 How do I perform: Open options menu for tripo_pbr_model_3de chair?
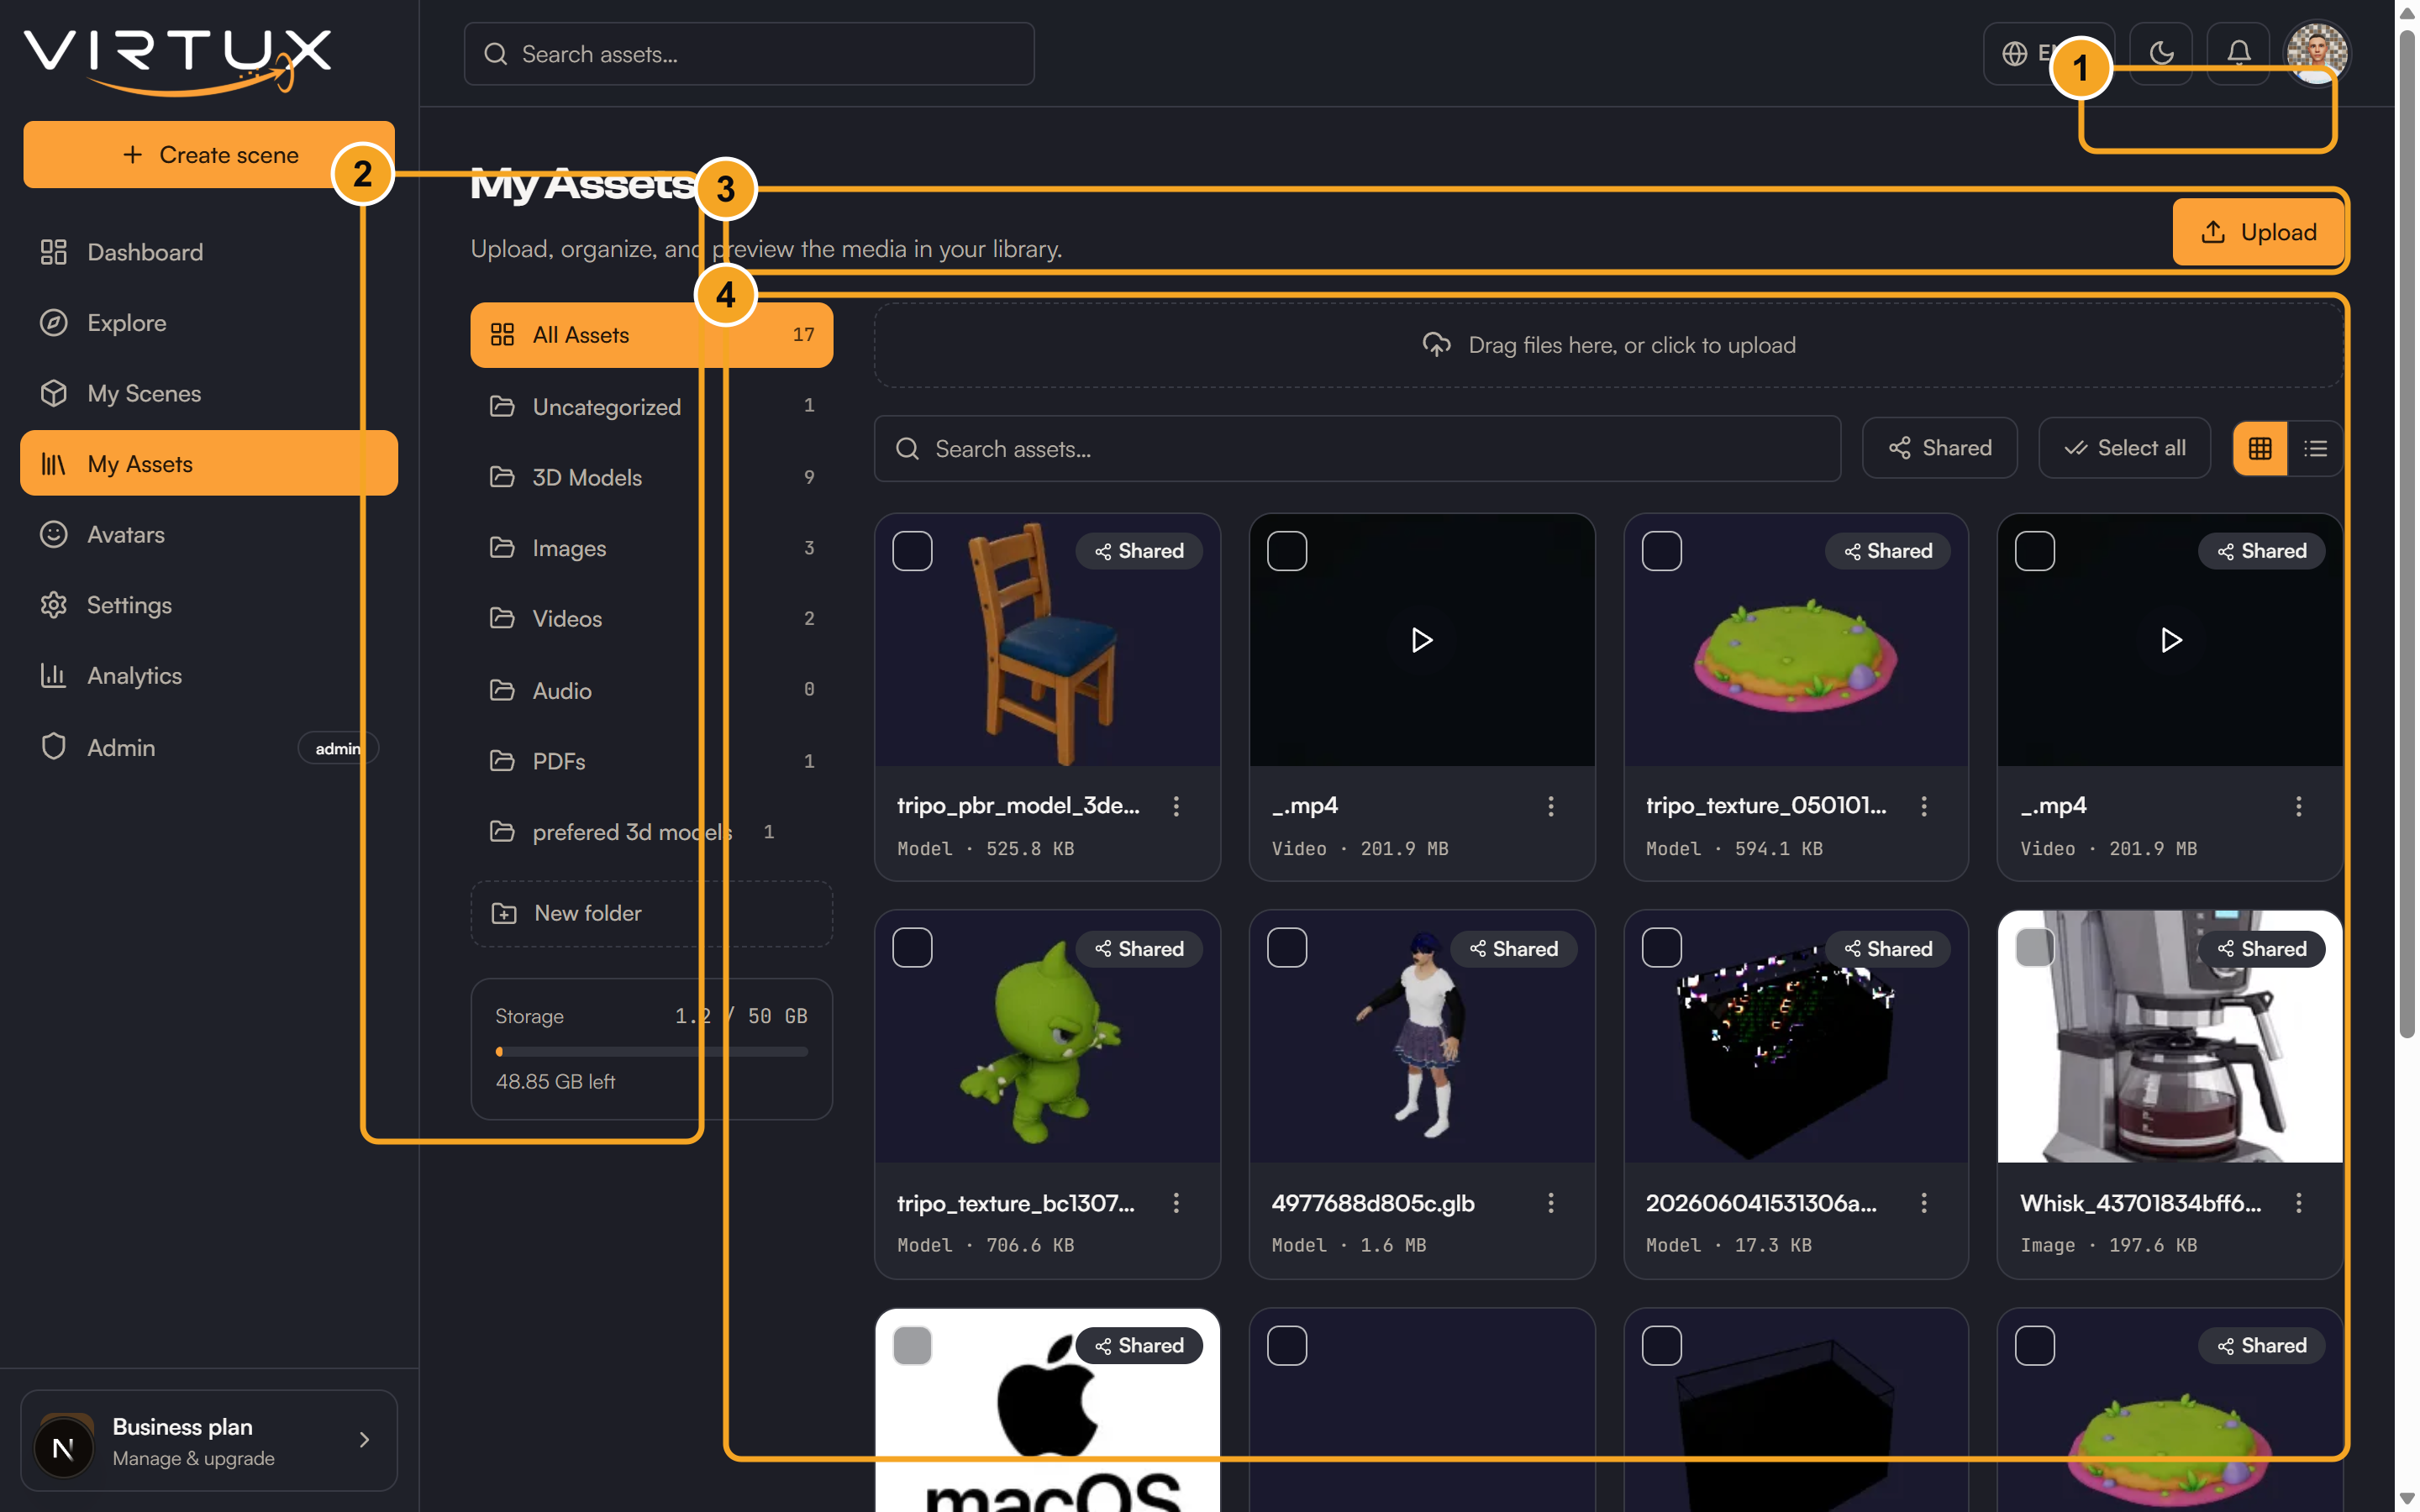click(1176, 806)
